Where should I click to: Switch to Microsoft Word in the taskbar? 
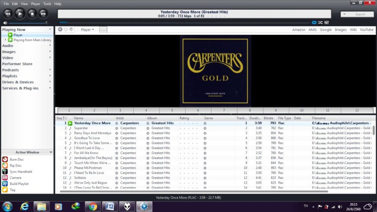[x=110, y=206]
